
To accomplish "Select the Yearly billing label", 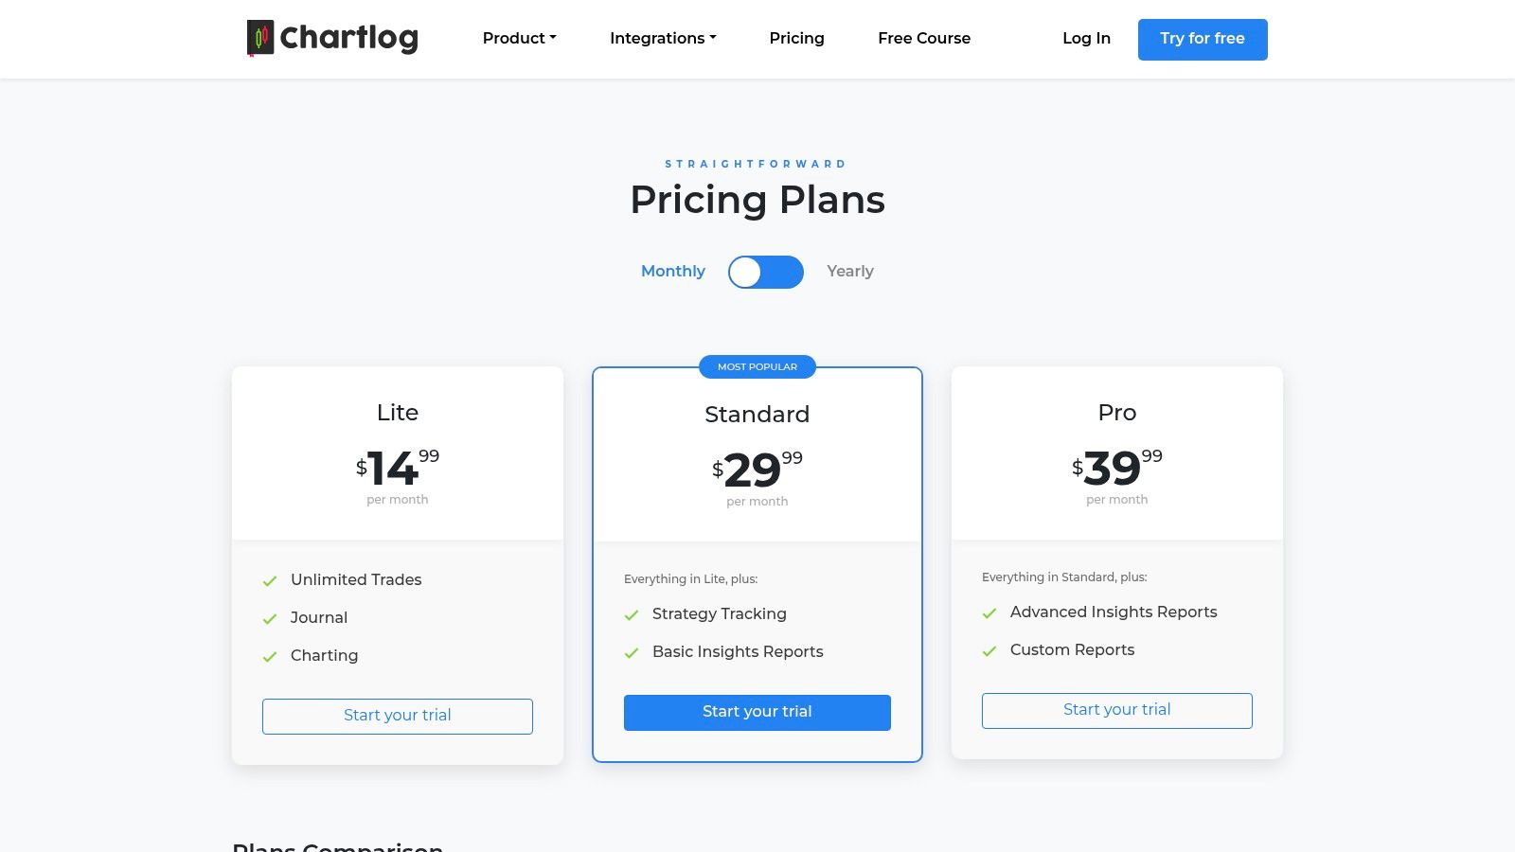I will pyautogui.click(x=849, y=272).
